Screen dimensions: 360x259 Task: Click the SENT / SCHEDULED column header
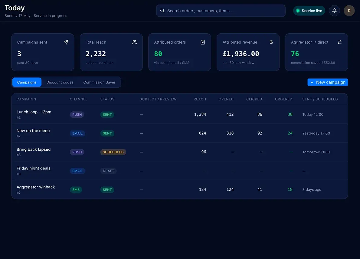point(320,99)
